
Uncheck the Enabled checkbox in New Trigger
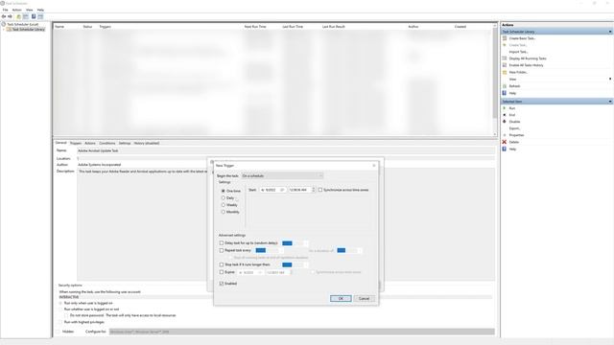click(x=222, y=284)
